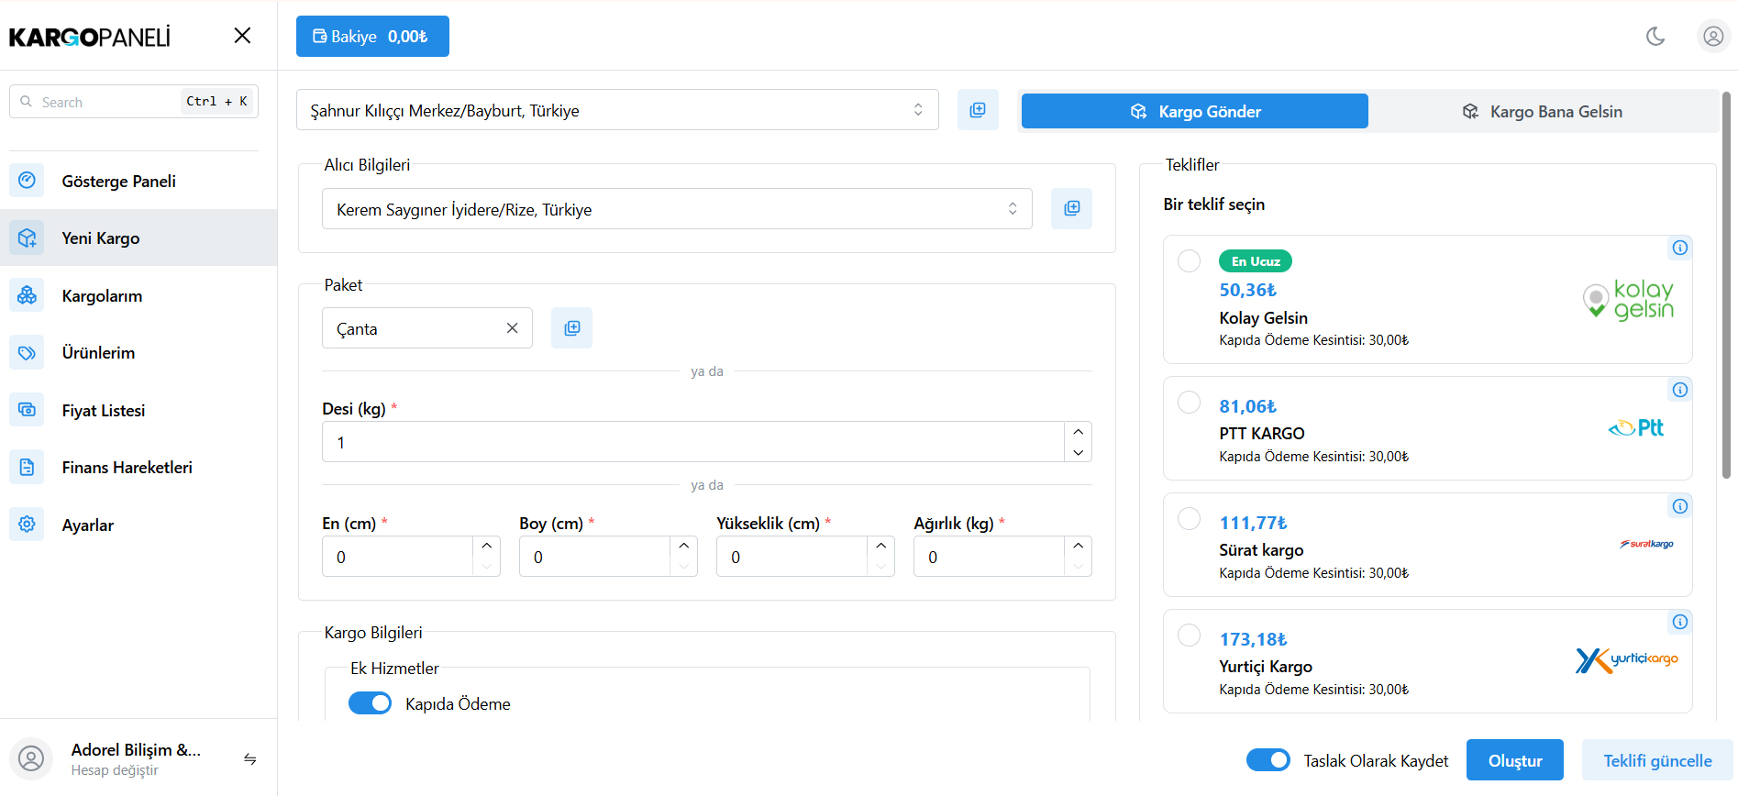Select Sürat kargo offer radio button

pos(1189,518)
